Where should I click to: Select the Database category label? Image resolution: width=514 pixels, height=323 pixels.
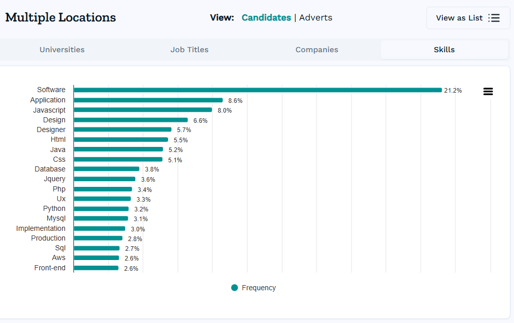(x=50, y=169)
